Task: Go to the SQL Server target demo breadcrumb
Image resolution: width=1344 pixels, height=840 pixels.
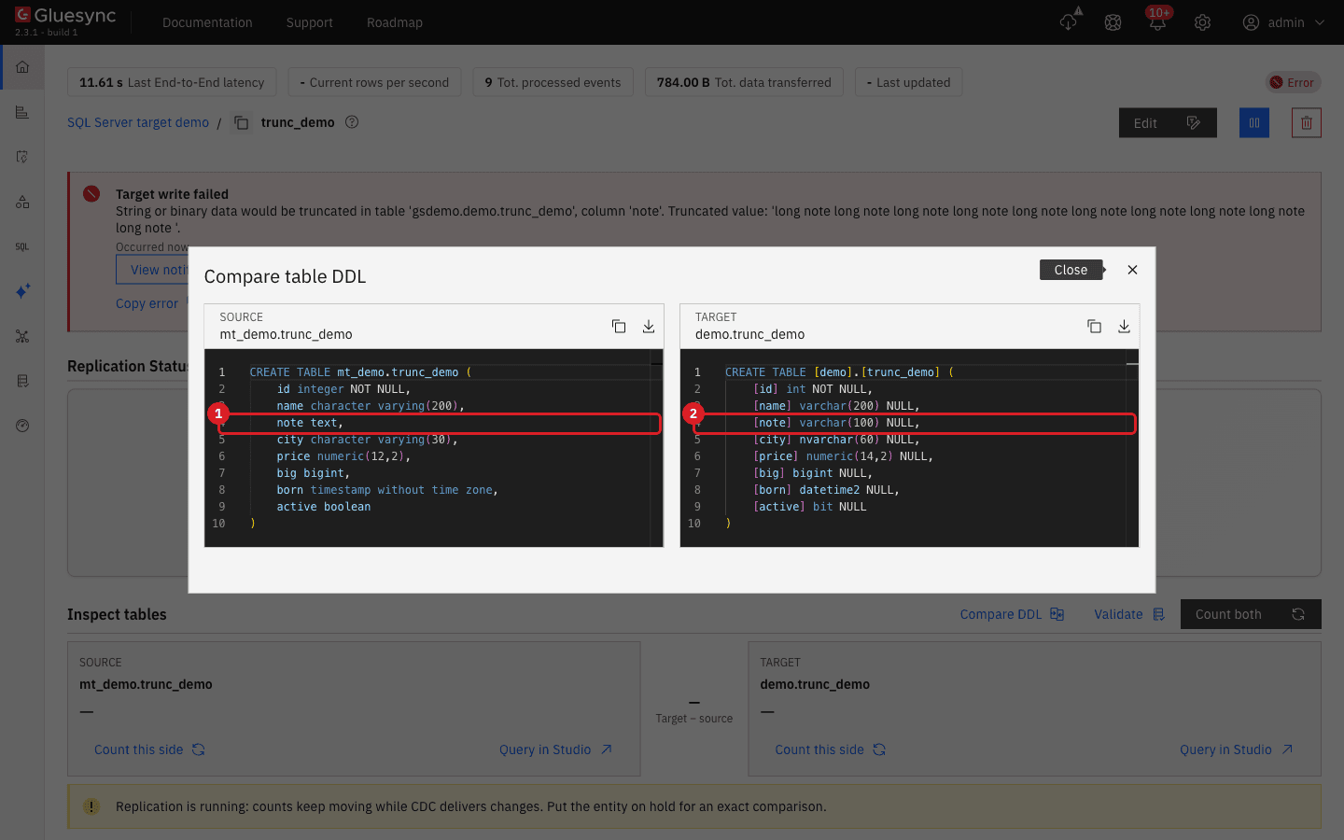Action: (x=138, y=122)
